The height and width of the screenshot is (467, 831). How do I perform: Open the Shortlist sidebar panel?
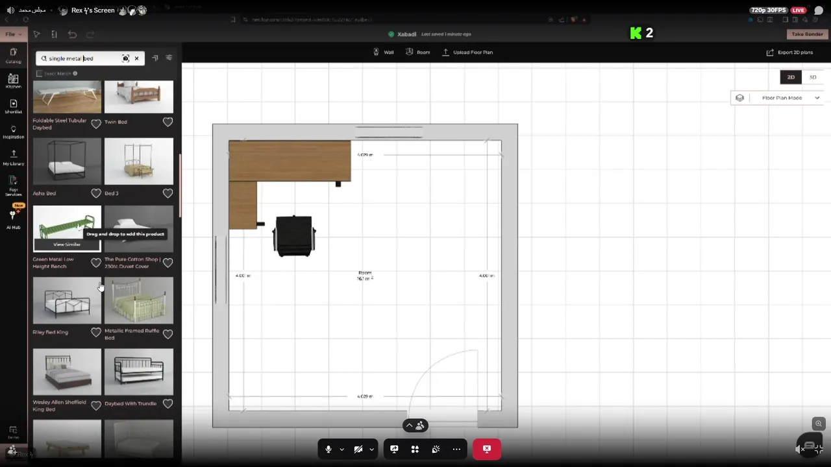pos(13,106)
